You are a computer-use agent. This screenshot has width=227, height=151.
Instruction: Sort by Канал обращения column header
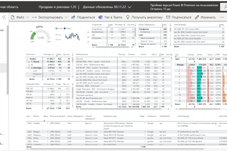[x=147, y=25]
